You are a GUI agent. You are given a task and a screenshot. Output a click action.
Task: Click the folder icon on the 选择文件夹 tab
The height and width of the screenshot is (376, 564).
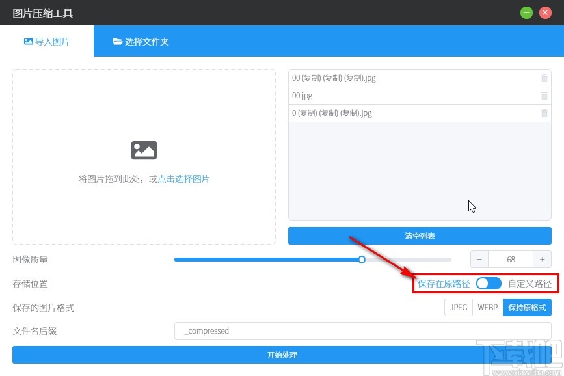pyautogui.click(x=118, y=40)
